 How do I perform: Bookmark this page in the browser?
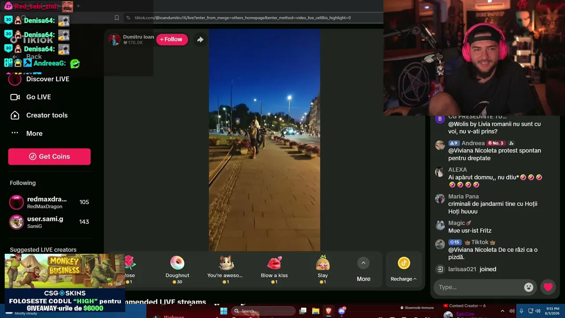pos(117,18)
